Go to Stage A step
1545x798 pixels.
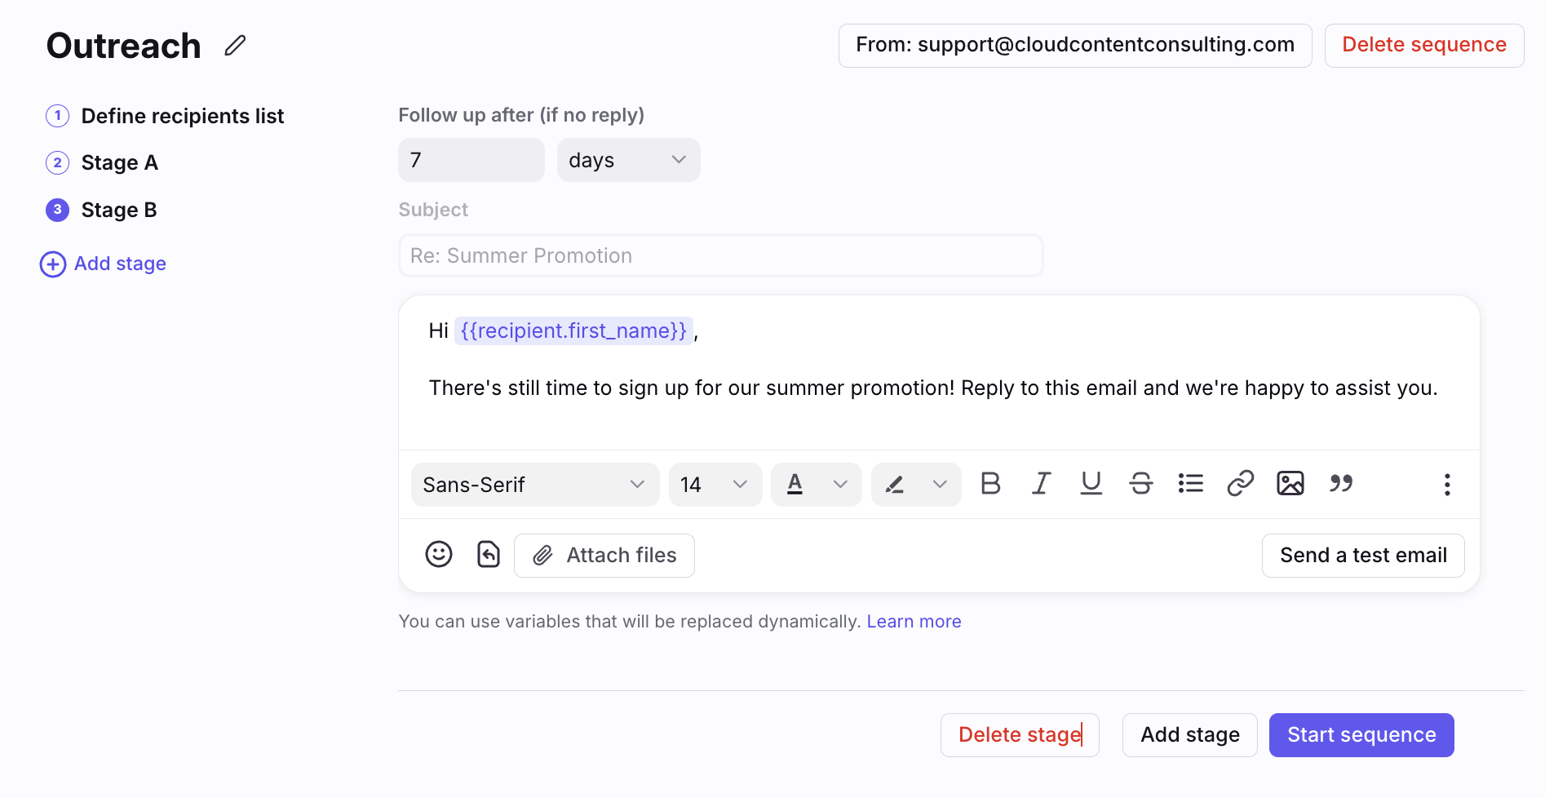point(119,162)
